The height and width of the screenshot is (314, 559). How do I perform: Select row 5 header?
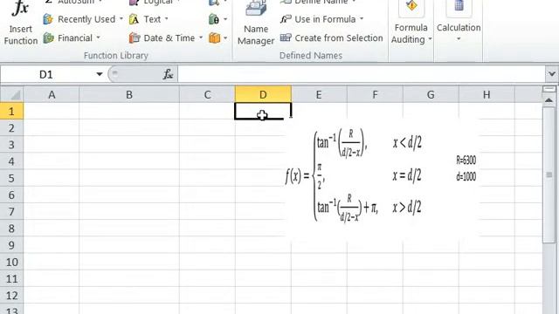coord(11,178)
